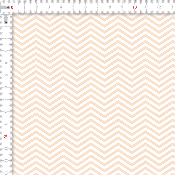175x175 pixels.
Task: Click the red 0 on the top ruler
Action: pyautogui.click(x=12, y=7)
